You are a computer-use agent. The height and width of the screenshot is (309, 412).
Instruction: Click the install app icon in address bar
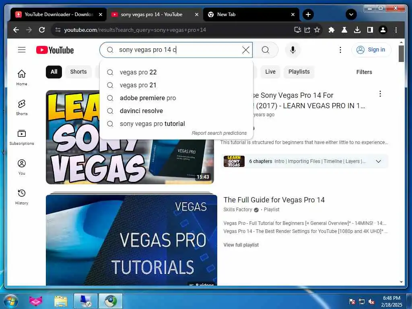pos(297,30)
